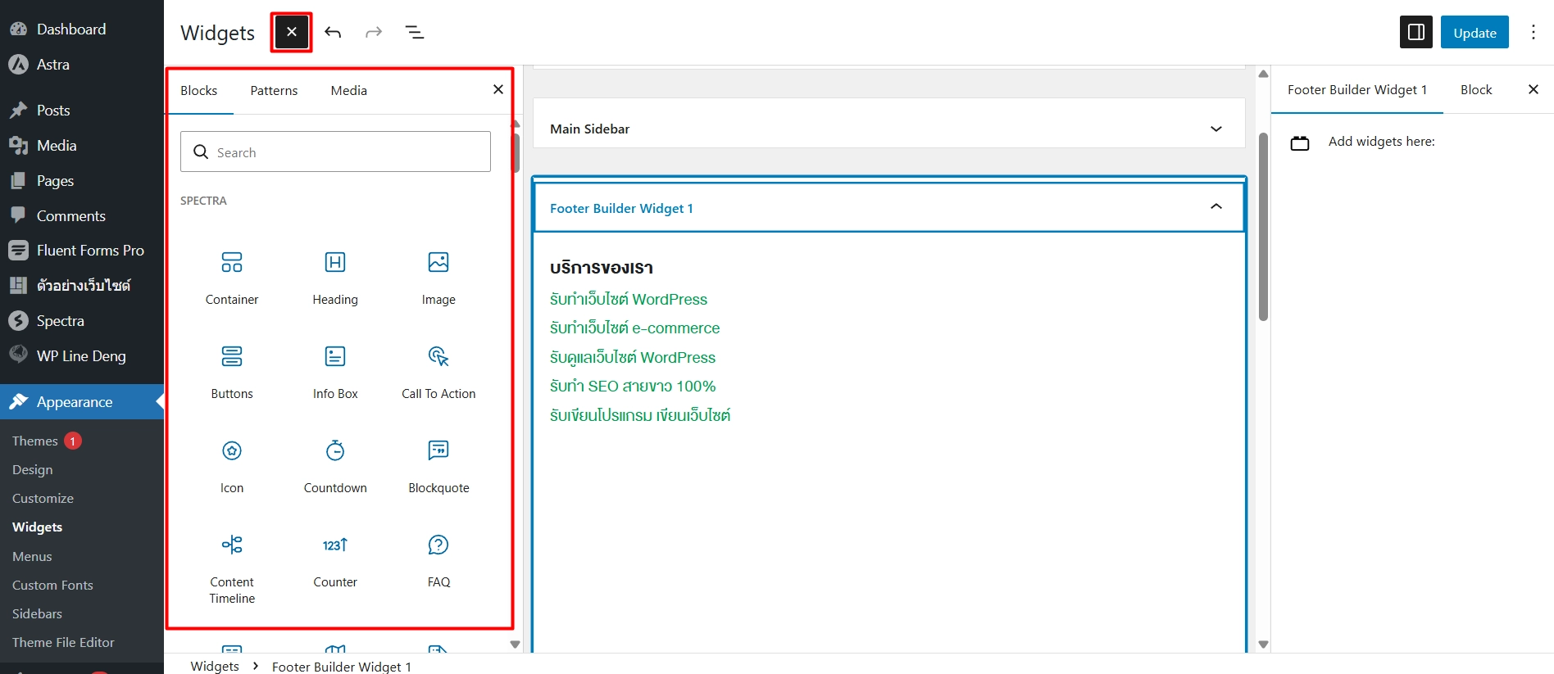This screenshot has width=1554, height=674.
Task: Switch to the Media tab
Action: 348,91
